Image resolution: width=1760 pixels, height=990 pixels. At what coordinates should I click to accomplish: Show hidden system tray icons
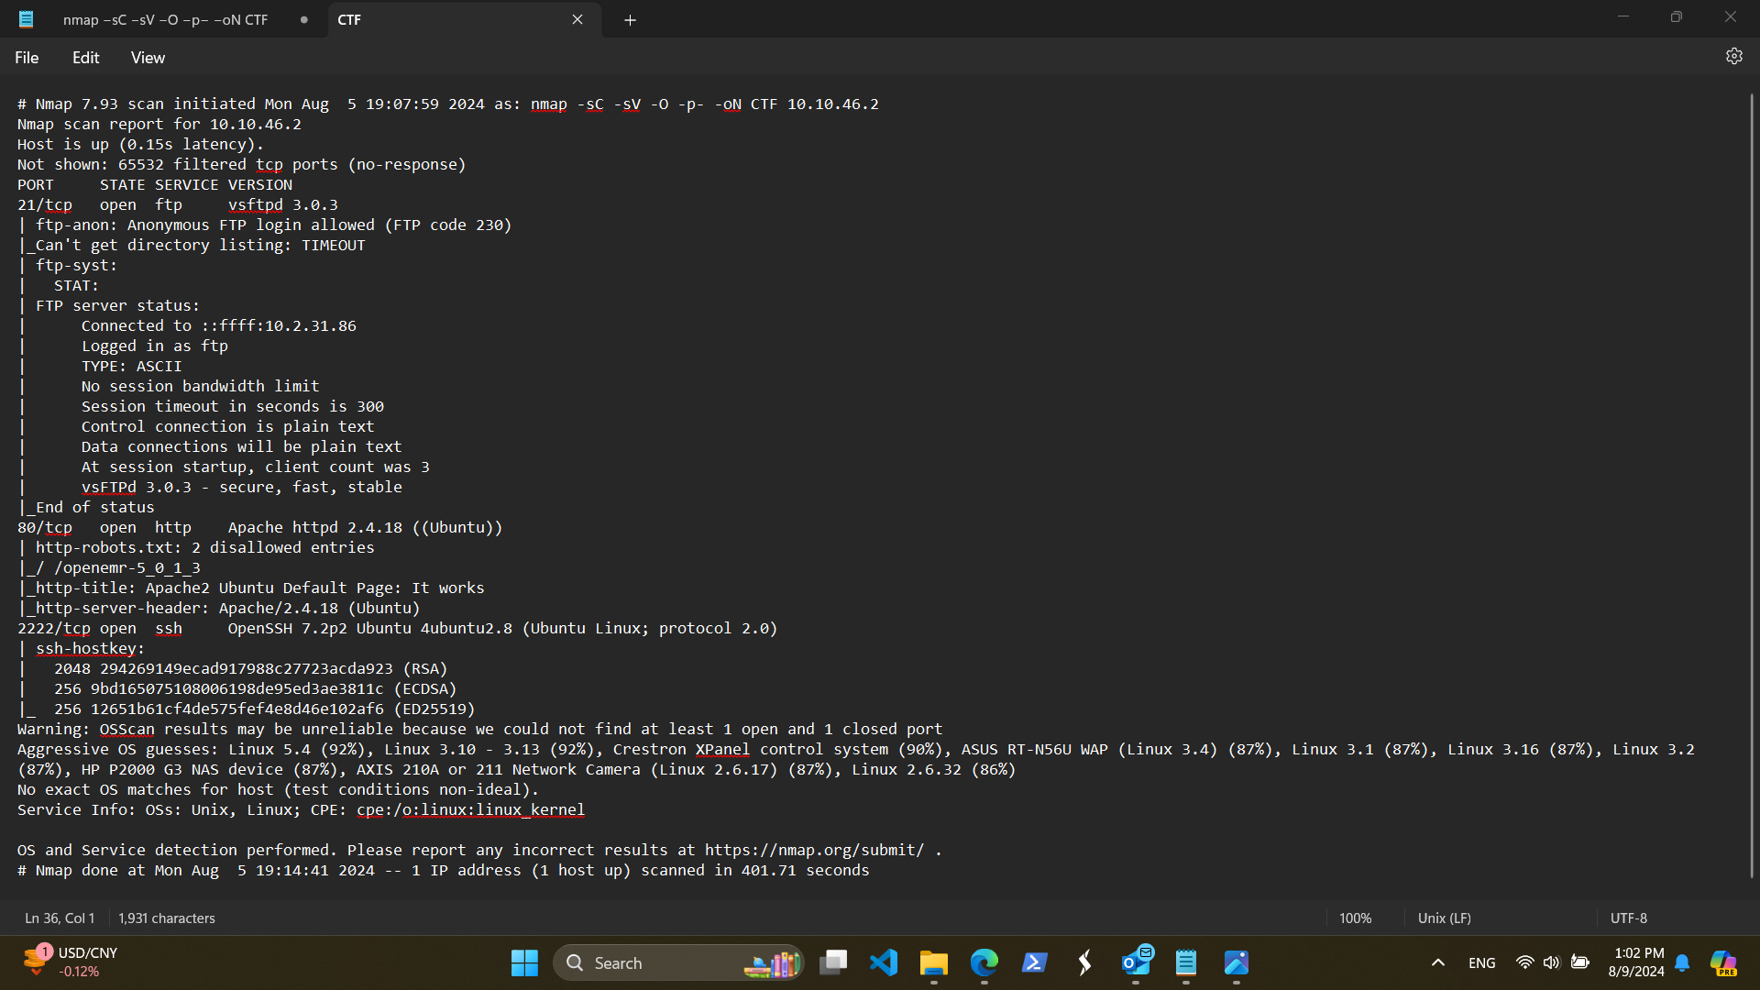(x=1437, y=962)
